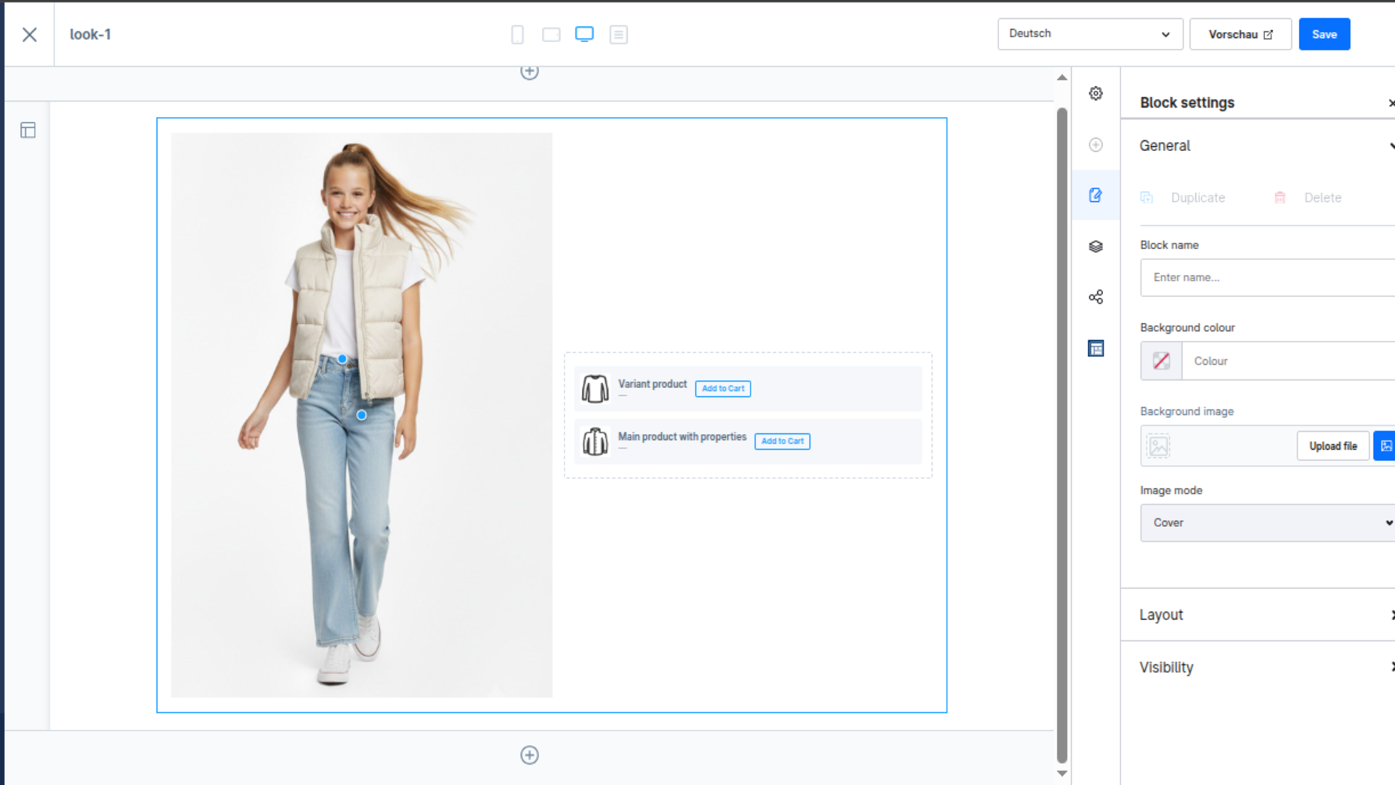Open data mapping share-nodes sidebar icon

tap(1096, 297)
